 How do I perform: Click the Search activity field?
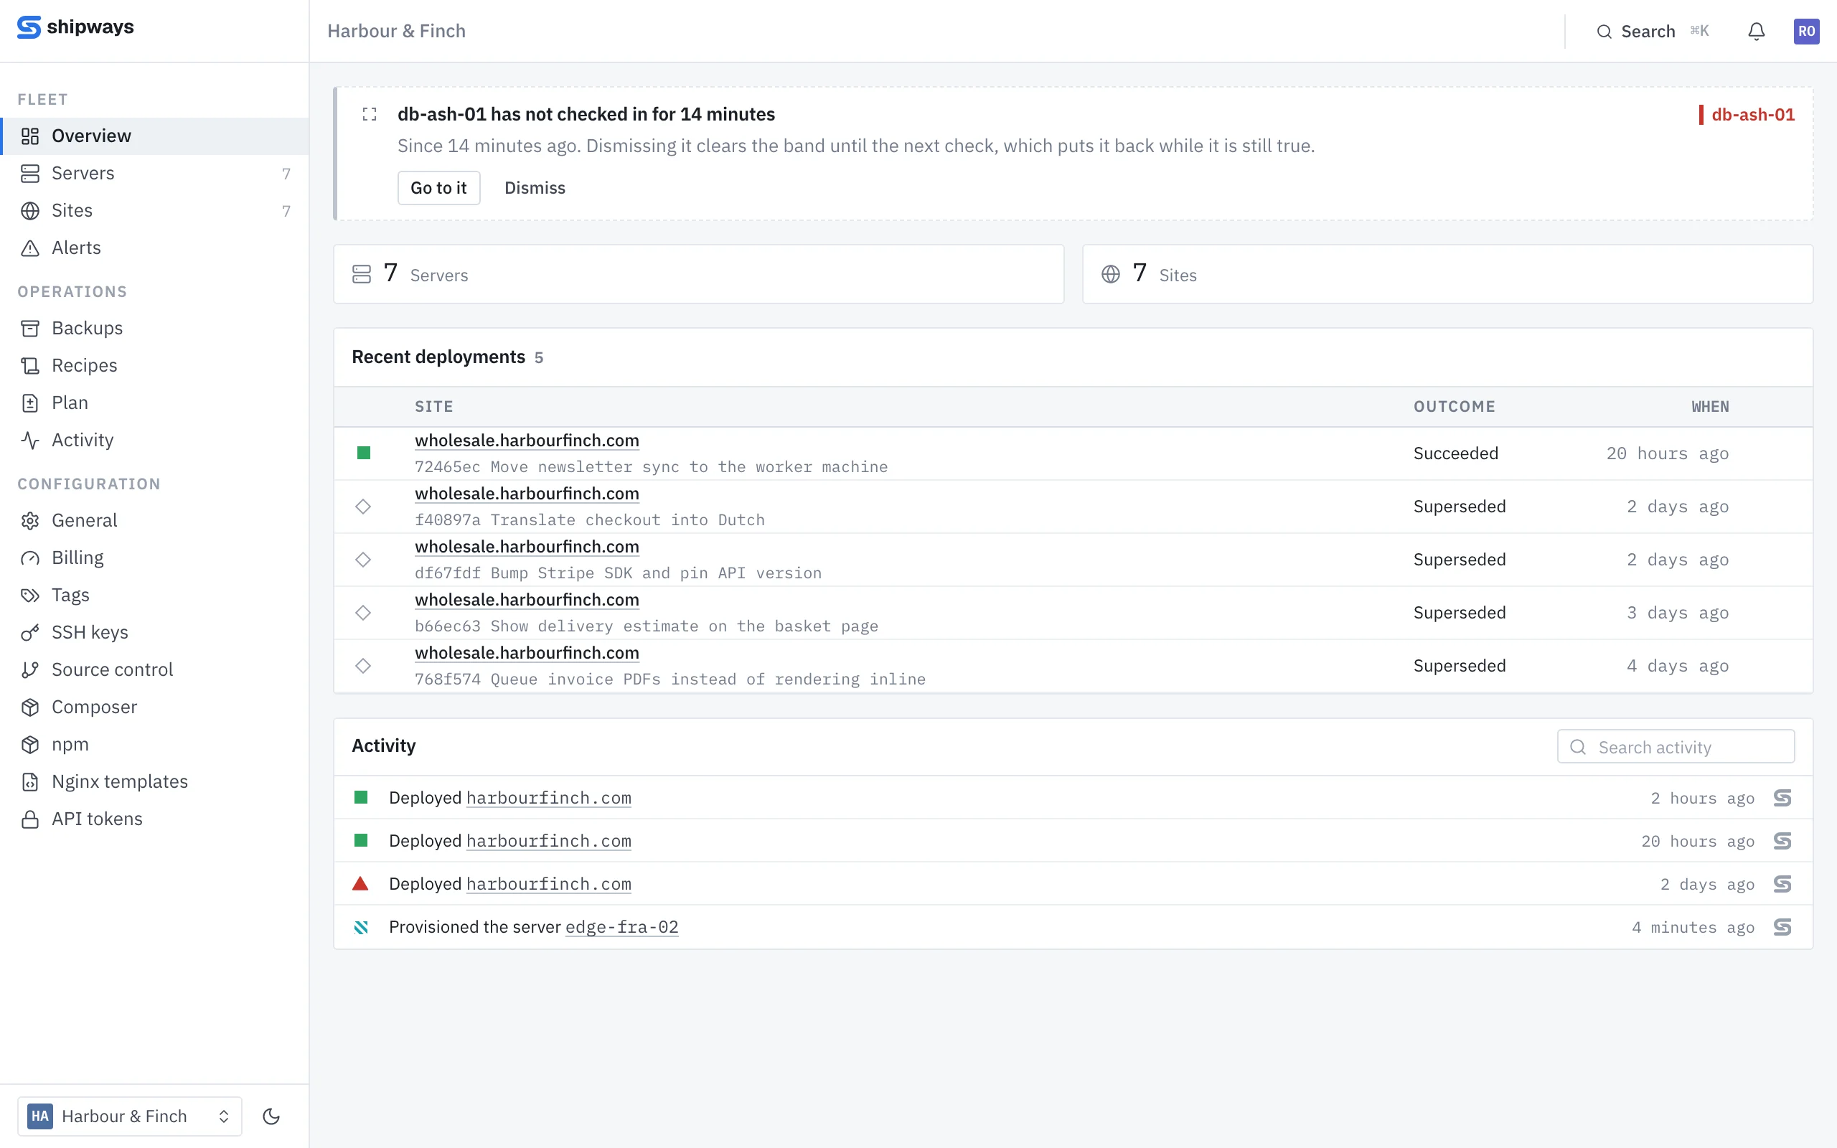pyautogui.click(x=1676, y=746)
